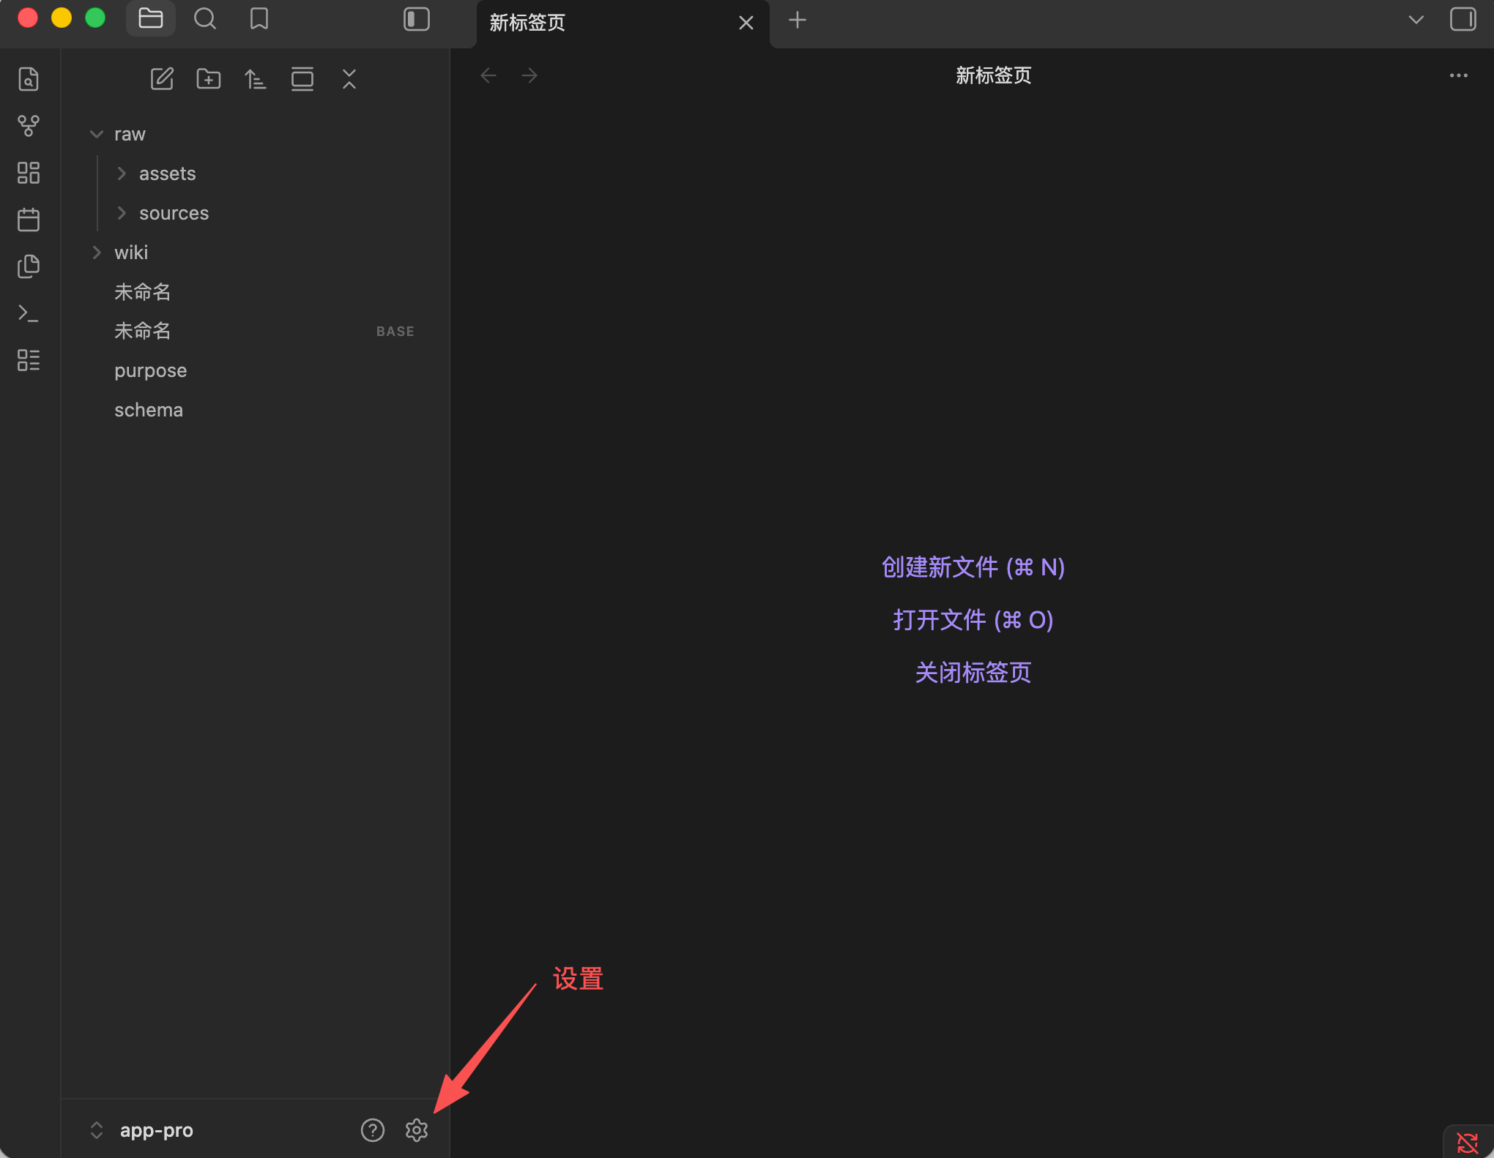Viewport: 1494px width, 1158px height.
Task: Click 打开文件 link
Action: coord(973,620)
